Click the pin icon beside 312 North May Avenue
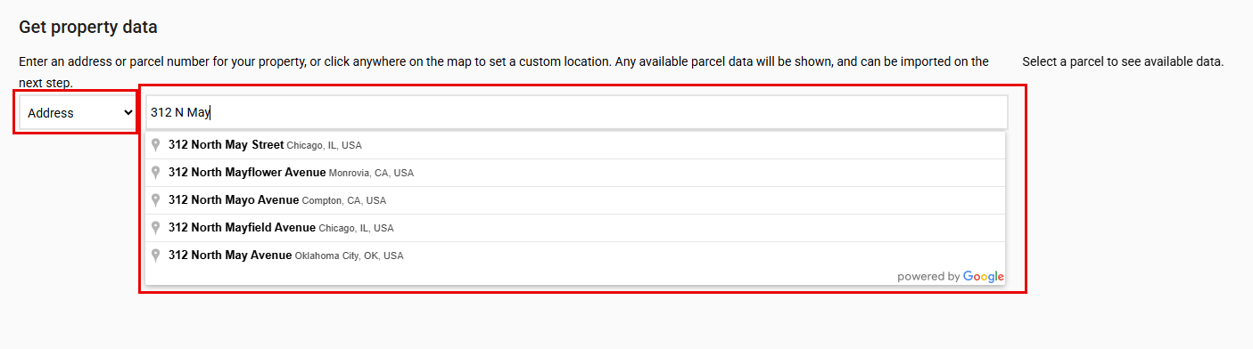1253x349 pixels. pyautogui.click(x=156, y=256)
